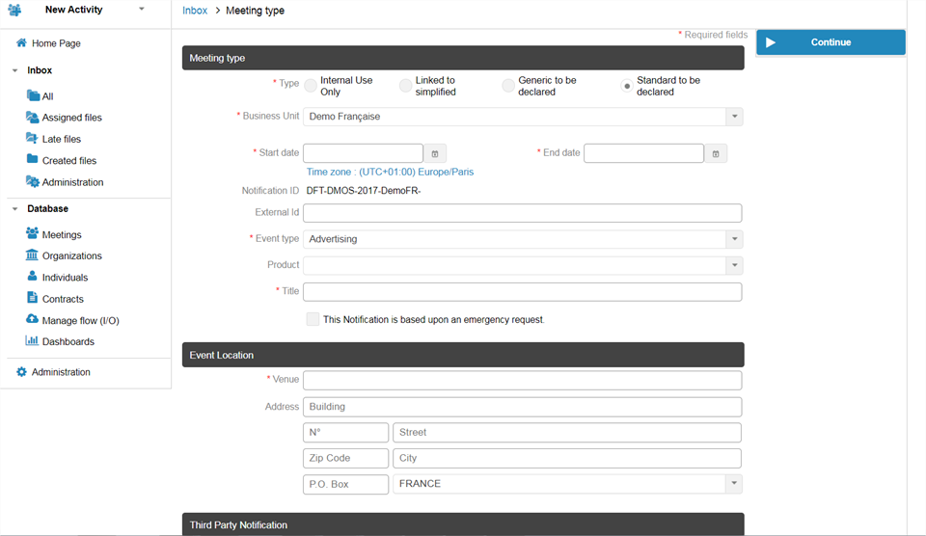Open the End date calendar picker
926x536 pixels.
pos(715,153)
